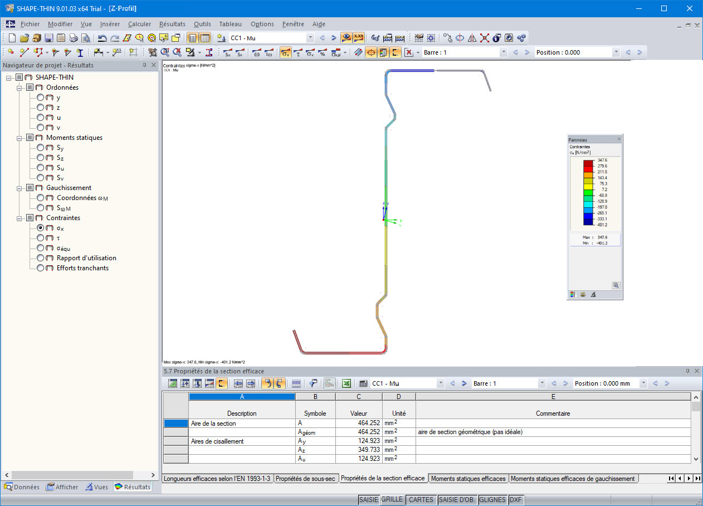Select Coordonnées ωM radio button
703x506 pixels.
click(41, 198)
